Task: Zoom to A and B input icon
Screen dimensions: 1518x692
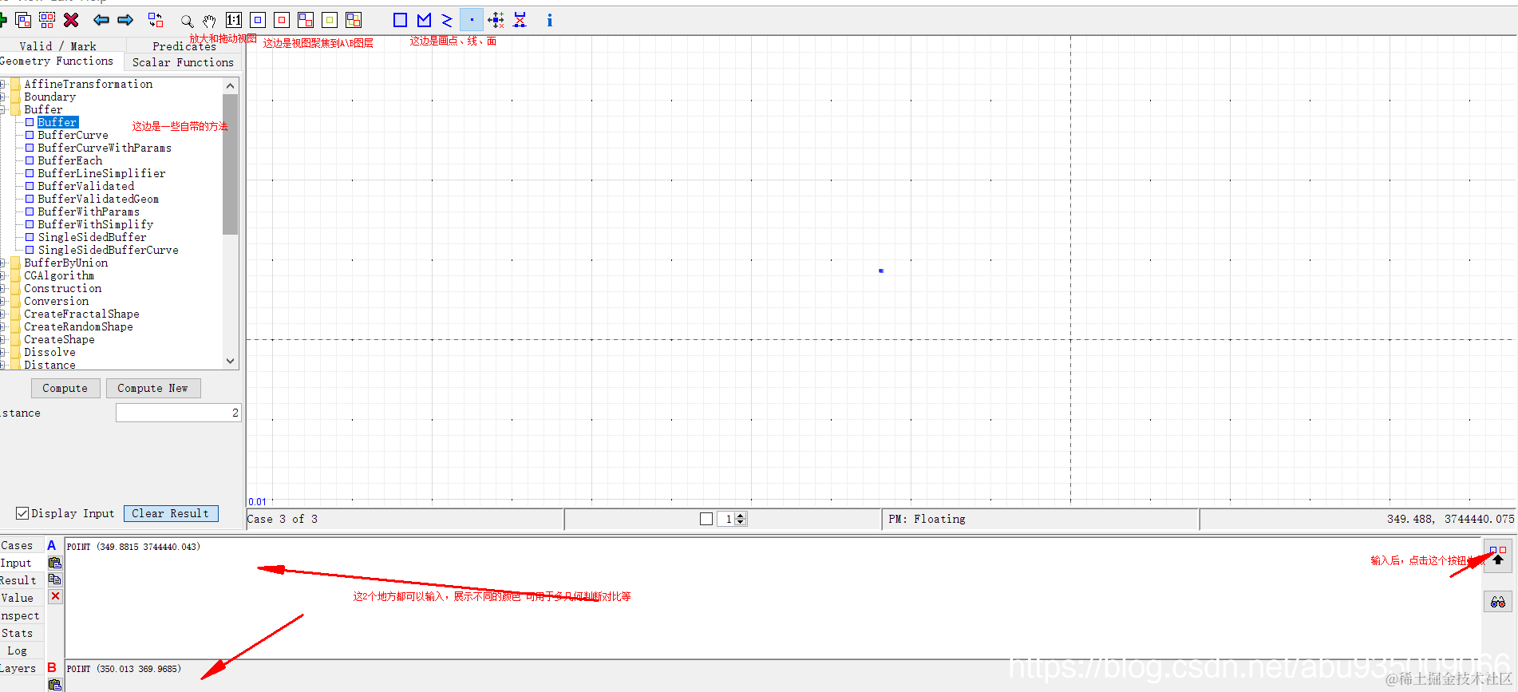Action: tap(306, 20)
